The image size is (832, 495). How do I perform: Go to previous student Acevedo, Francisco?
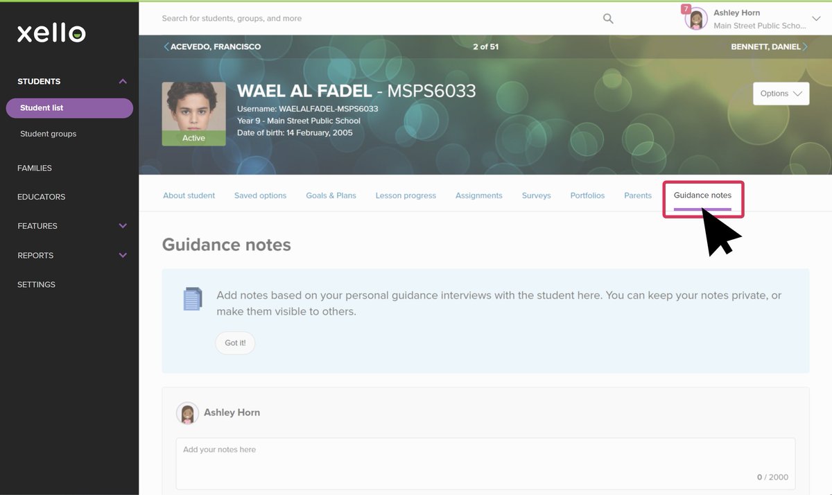pyautogui.click(x=212, y=47)
